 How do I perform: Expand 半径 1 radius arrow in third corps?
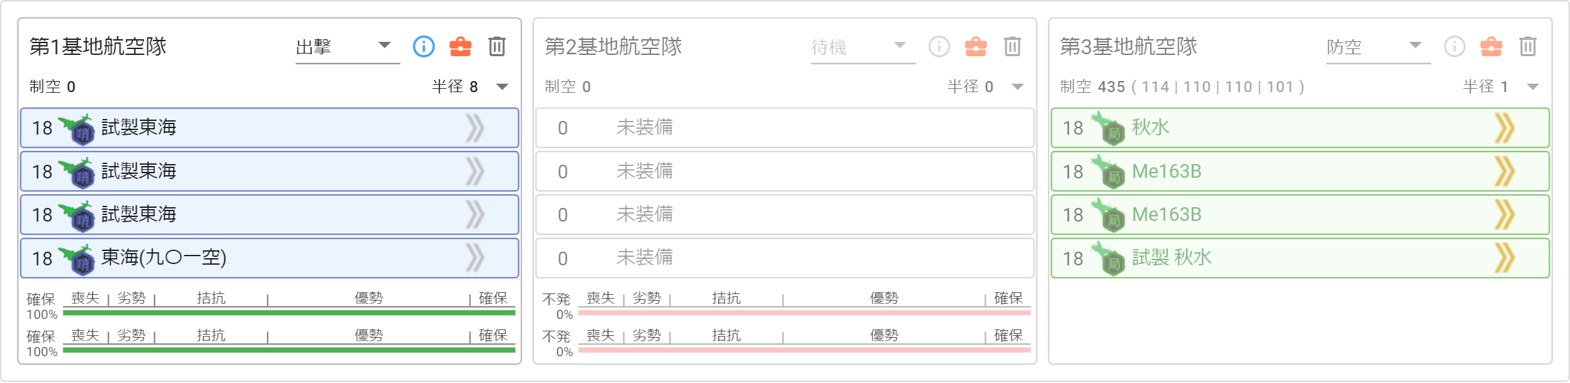[1533, 87]
